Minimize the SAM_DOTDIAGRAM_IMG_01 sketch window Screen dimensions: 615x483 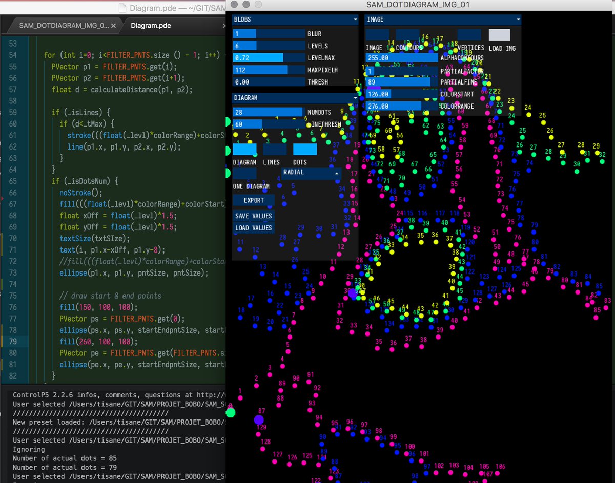(247, 4)
